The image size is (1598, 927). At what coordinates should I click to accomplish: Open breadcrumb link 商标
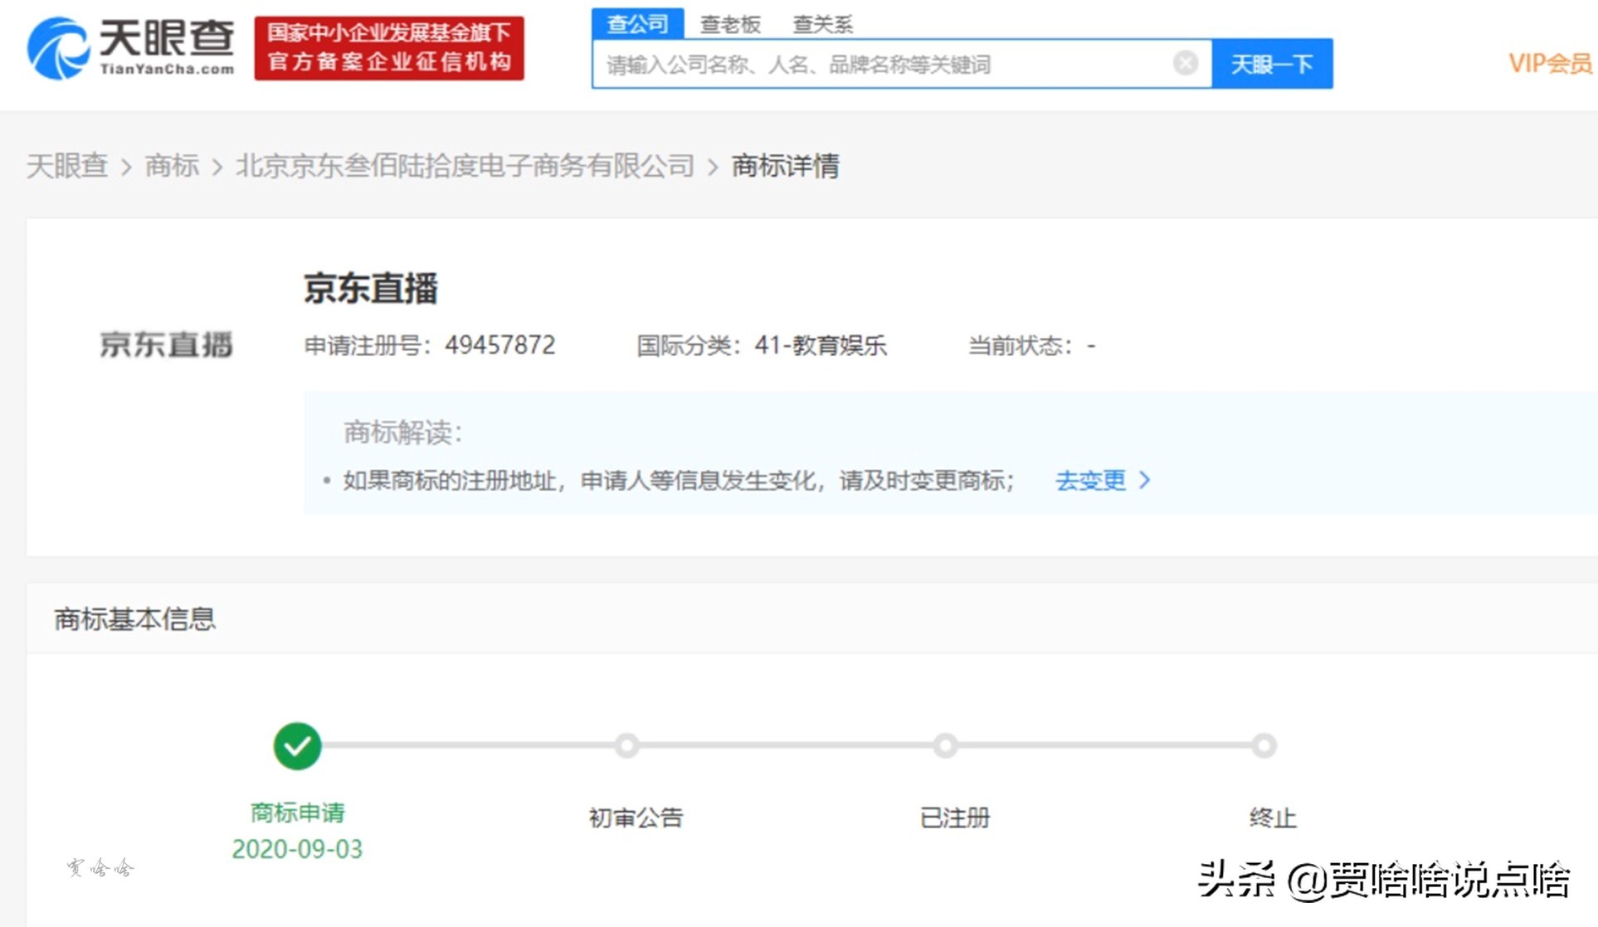(172, 165)
